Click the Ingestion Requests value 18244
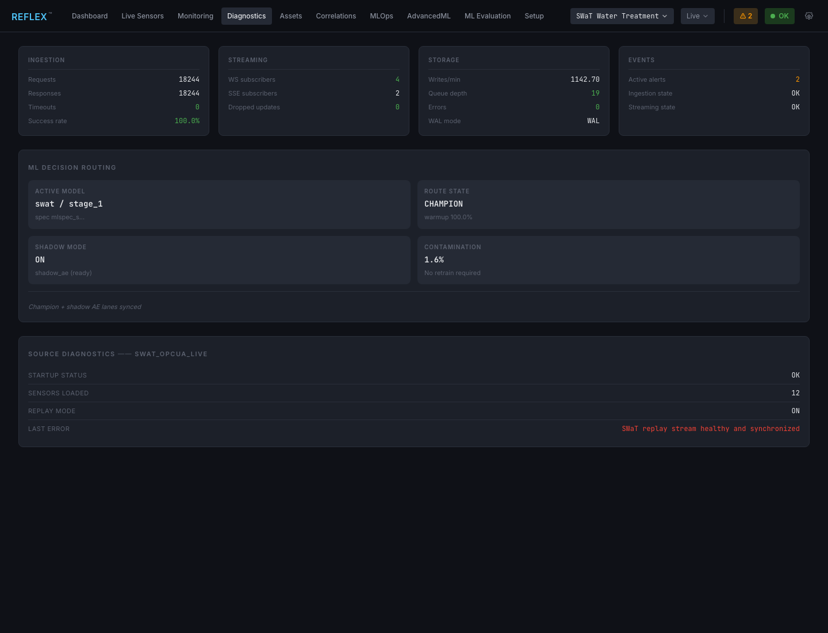This screenshot has height=633, width=828. coord(189,79)
